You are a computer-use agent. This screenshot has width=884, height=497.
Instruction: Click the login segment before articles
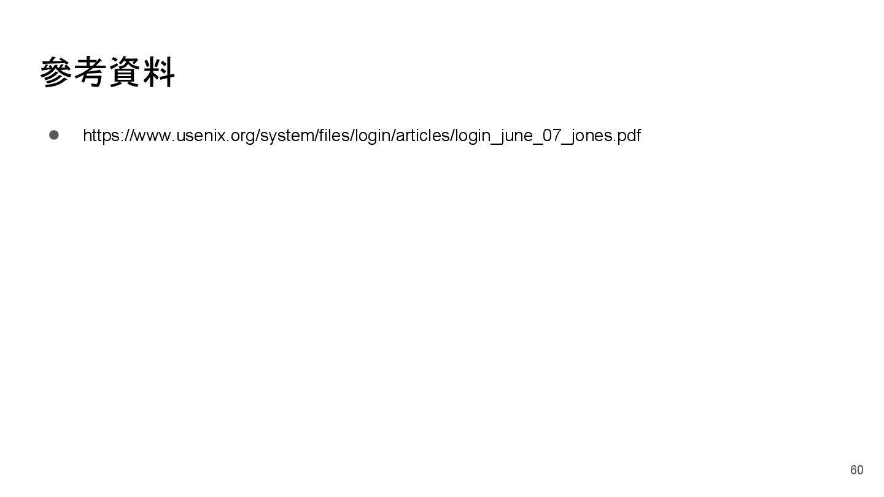pyautogui.click(x=373, y=136)
